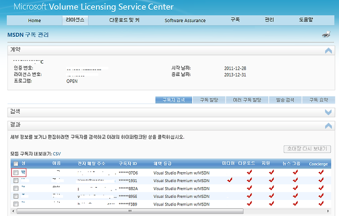Switch to the 구독자 검색 tab
This screenshot has width=339, height=216.
pos(174,100)
